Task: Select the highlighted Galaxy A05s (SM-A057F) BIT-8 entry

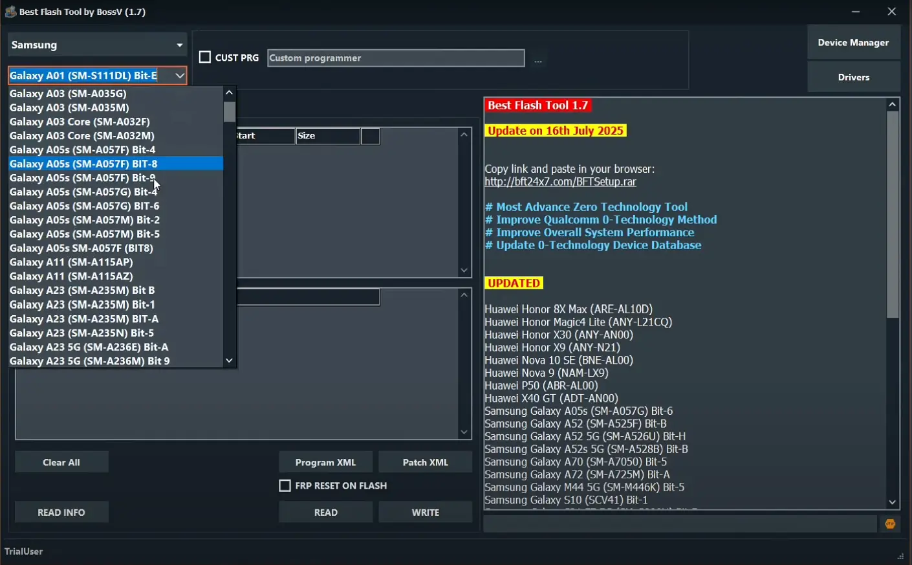Action: pyautogui.click(x=116, y=164)
